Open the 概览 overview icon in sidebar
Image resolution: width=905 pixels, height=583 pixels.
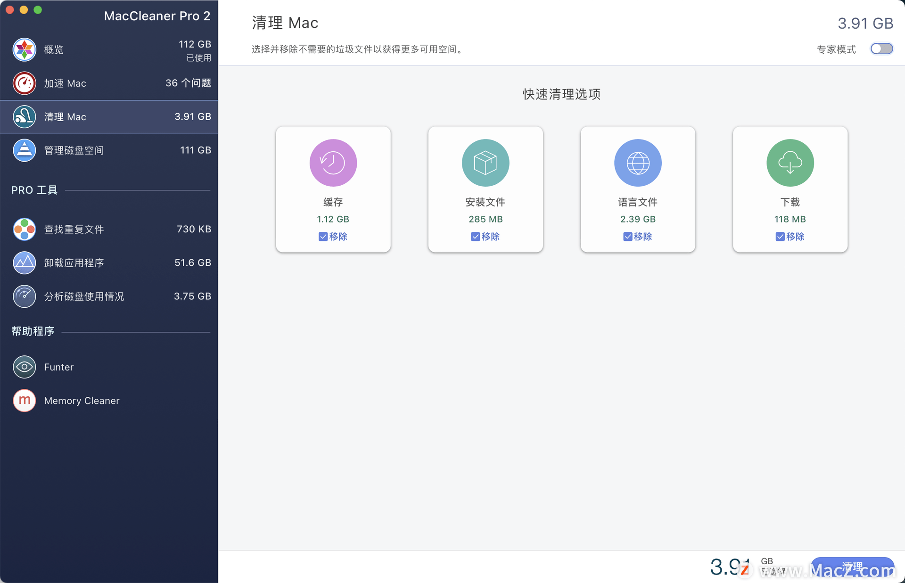[x=24, y=49]
